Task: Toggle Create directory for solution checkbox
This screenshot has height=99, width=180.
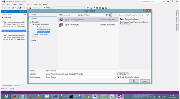Action: tap(119, 77)
